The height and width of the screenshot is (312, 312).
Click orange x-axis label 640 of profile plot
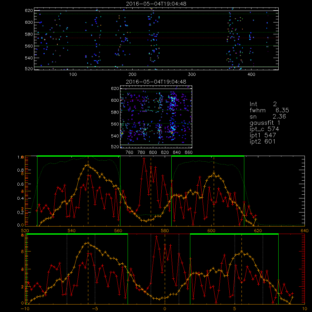click(x=305, y=231)
